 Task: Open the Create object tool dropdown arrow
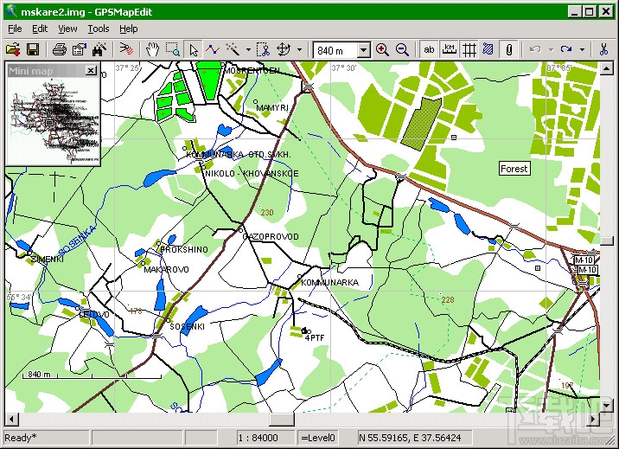tap(248, 50)
